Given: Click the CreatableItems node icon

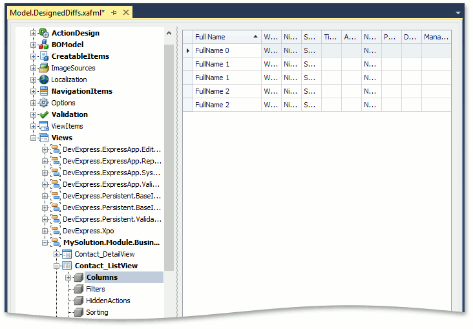Looking at the screenshot, I should coord(44,56).
